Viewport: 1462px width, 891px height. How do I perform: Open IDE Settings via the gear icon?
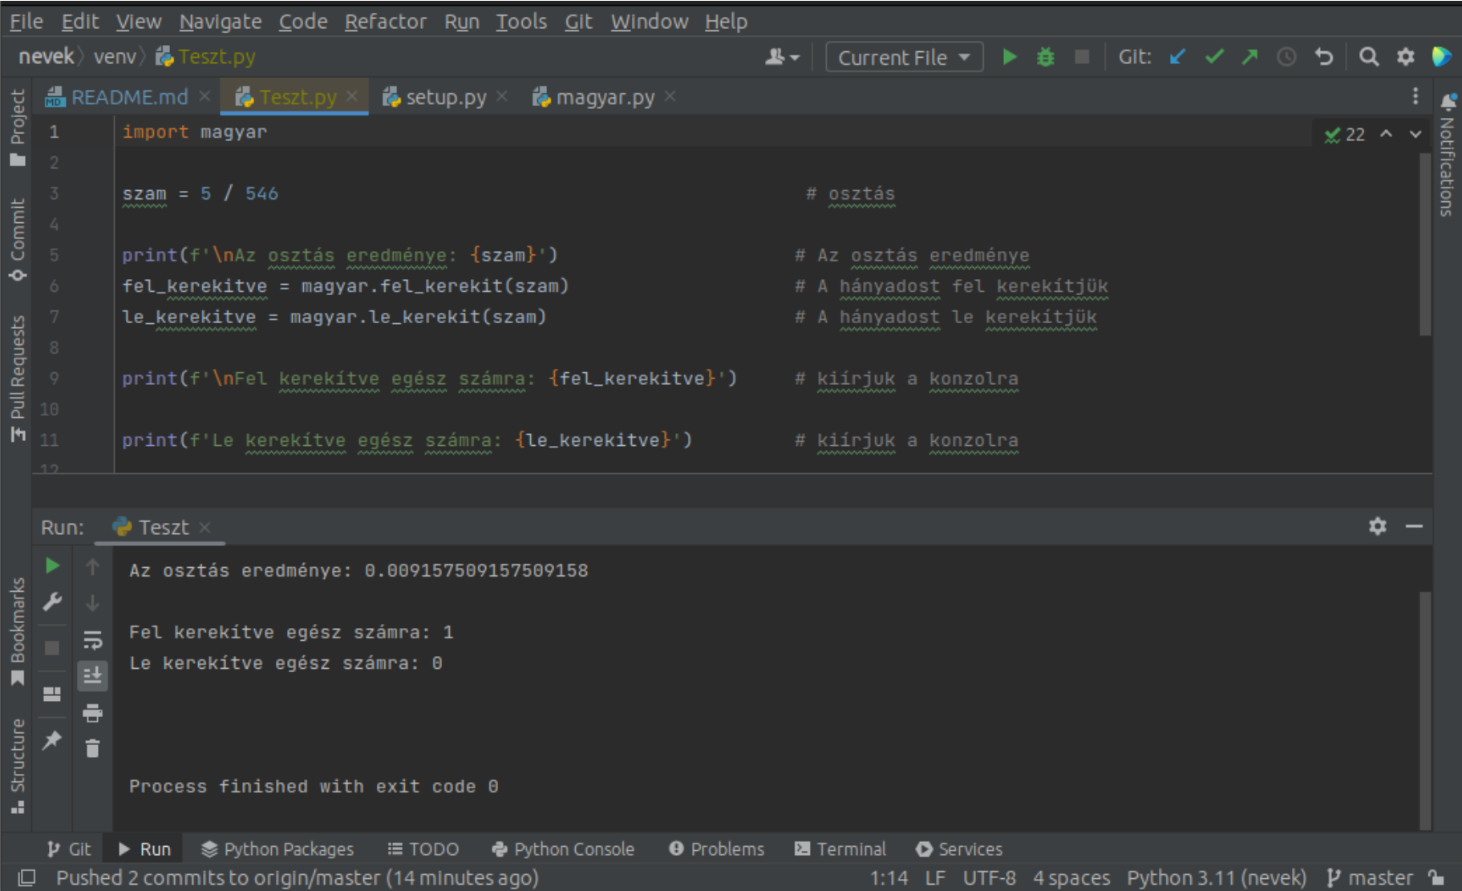[x=1404, y=57]
